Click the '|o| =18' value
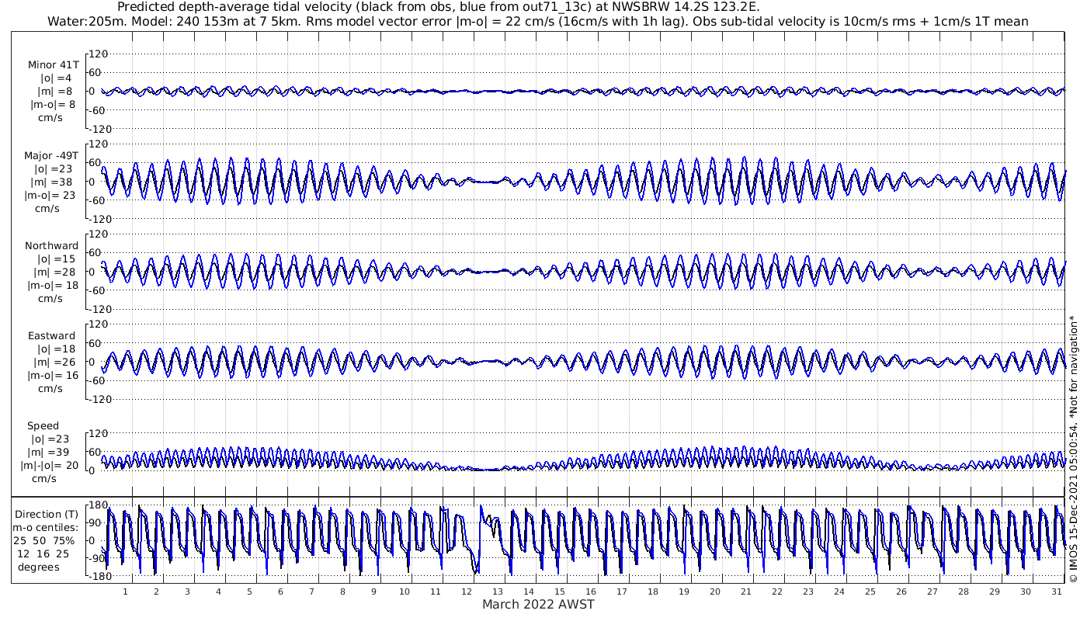Viewport: 1087px width, 621px height. tap(57, 349)
